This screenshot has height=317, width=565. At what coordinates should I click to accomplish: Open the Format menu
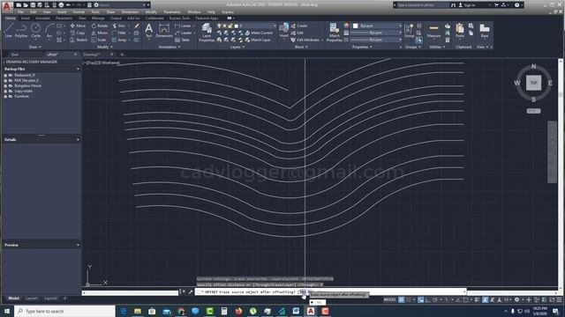click(x=79, y=11)
